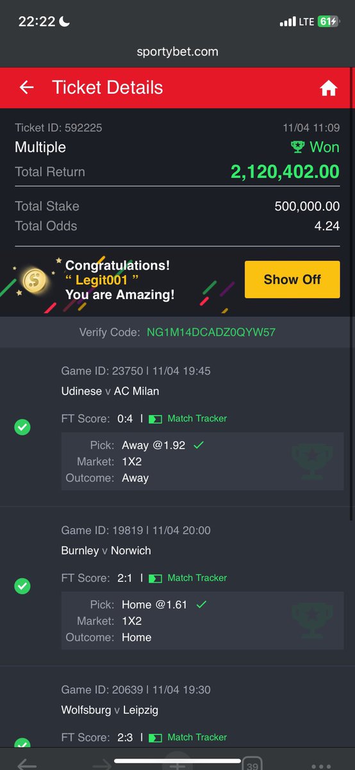
Task: Tap the back arrow in Ticket Details header
Action: coord(26,87)
